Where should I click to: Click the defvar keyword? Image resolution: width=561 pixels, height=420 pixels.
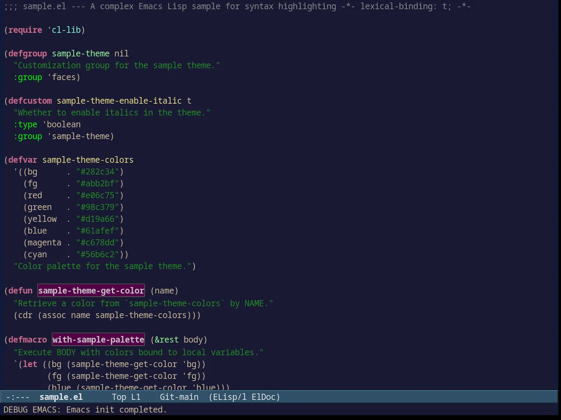point(23,160)
